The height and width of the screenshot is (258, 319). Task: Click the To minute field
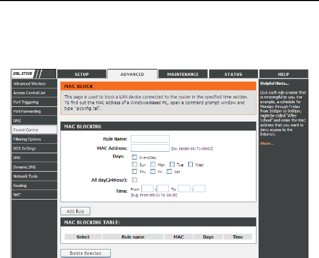point(199,188)
